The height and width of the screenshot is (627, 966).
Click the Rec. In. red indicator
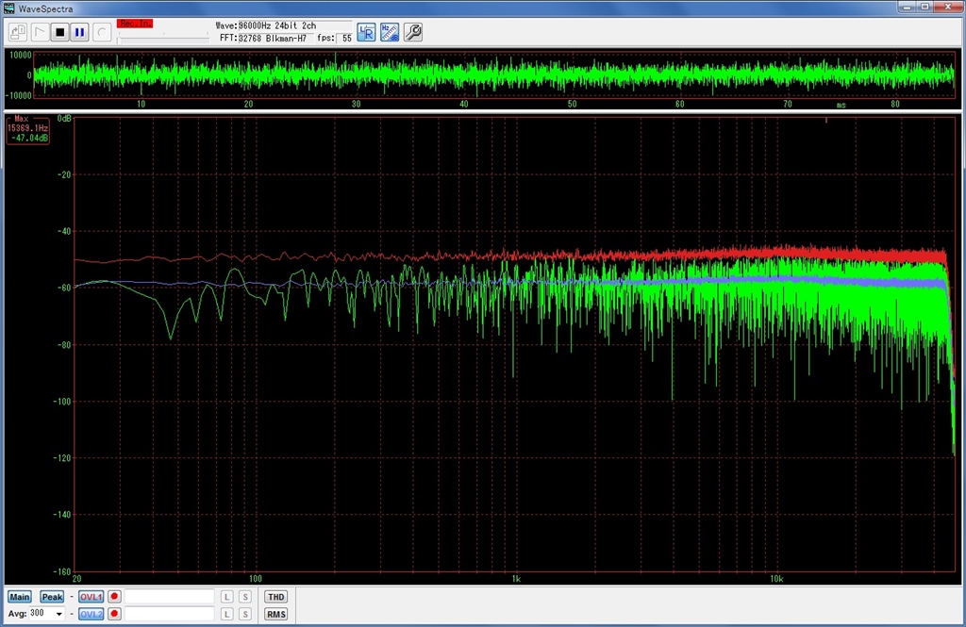(135, 23)
